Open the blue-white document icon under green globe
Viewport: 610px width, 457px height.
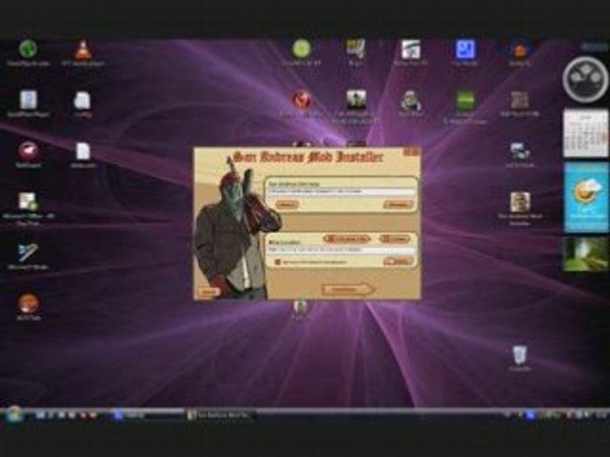click(28, 100)
